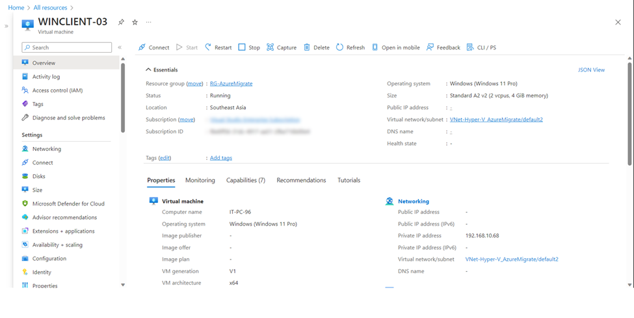Viewport: 634px width, 318px height.
Task: Click the Tags edit link
Action: [x=165, y=158]
